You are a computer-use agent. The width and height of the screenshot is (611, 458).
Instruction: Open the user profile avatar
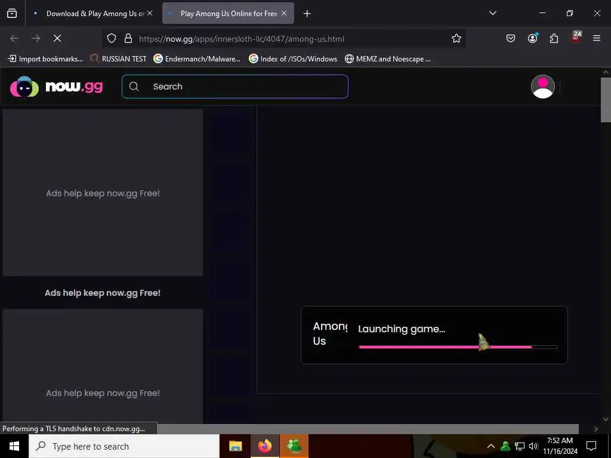543,86
